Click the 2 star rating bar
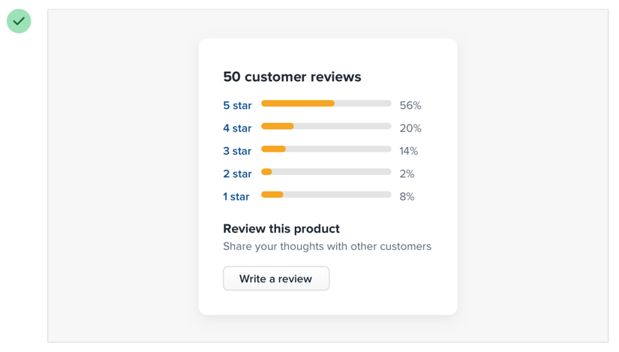 coord(326,172)
